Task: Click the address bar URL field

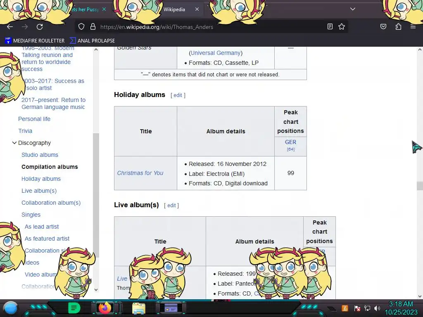Action: pos(210,27)
